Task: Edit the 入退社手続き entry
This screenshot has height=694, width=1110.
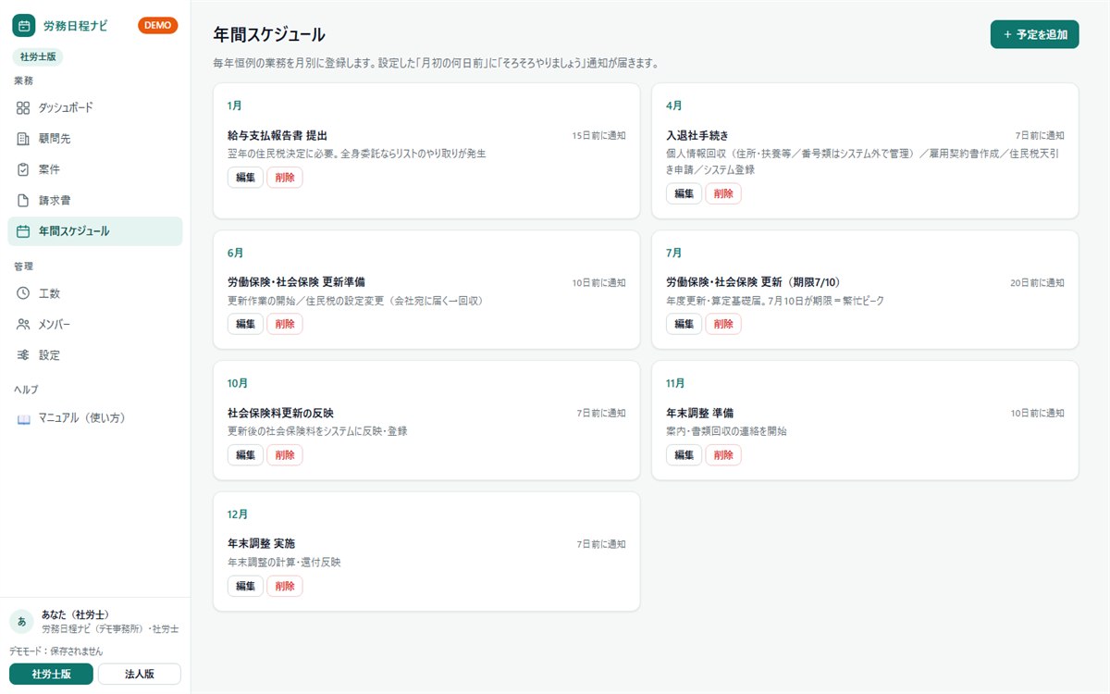Action: click(x=684, y=193)
